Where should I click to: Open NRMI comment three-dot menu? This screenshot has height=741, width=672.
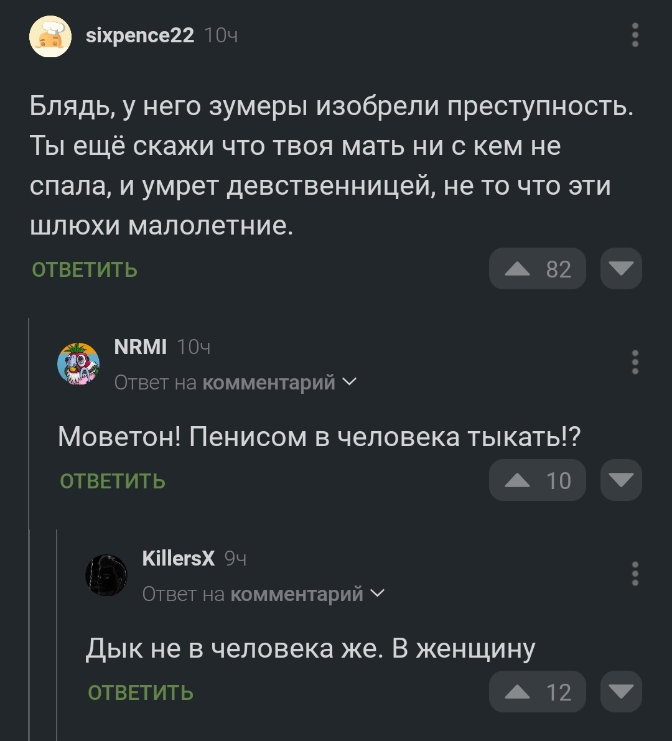(635, 362)
